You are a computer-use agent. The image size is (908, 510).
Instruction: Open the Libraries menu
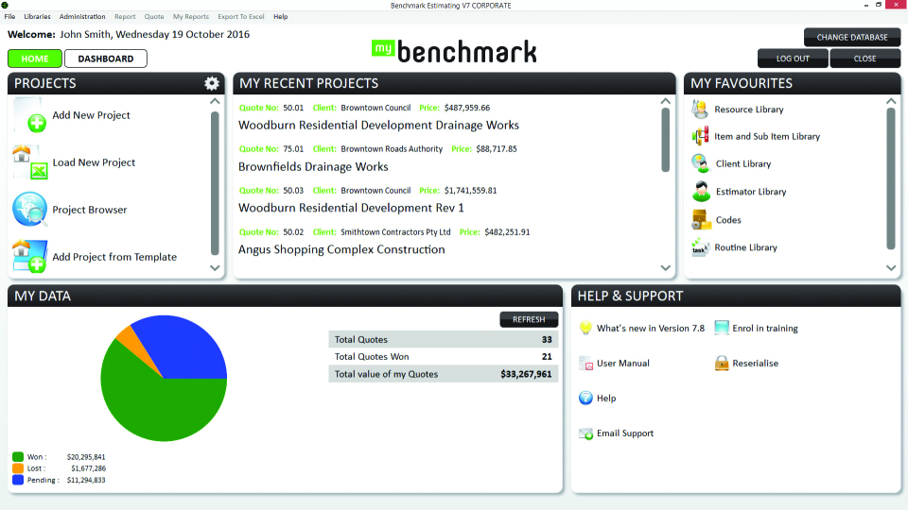[x=37, y=16]
